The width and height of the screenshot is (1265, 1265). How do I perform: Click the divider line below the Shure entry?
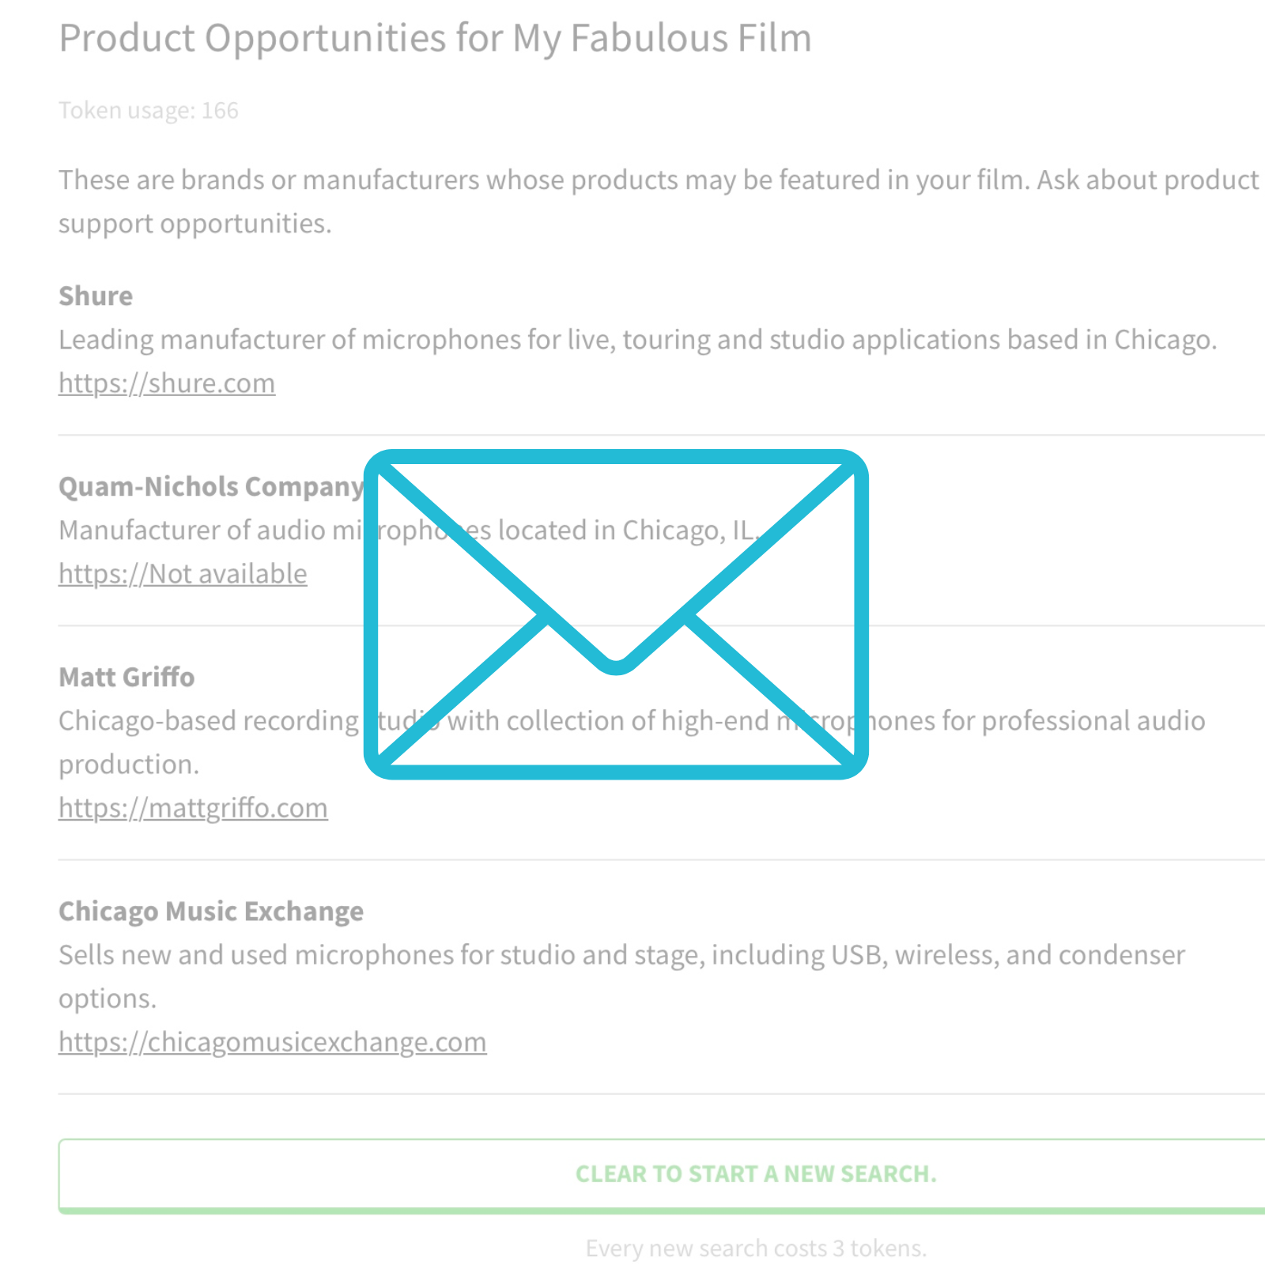(x=632, y=434)
